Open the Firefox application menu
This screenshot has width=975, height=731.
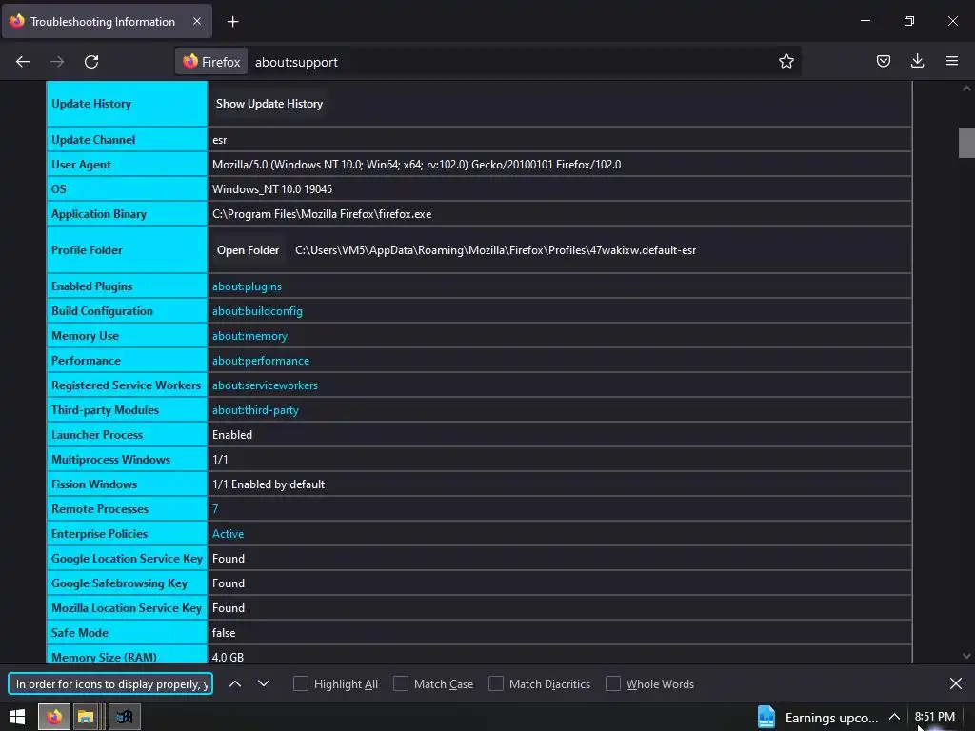point(951,61)
